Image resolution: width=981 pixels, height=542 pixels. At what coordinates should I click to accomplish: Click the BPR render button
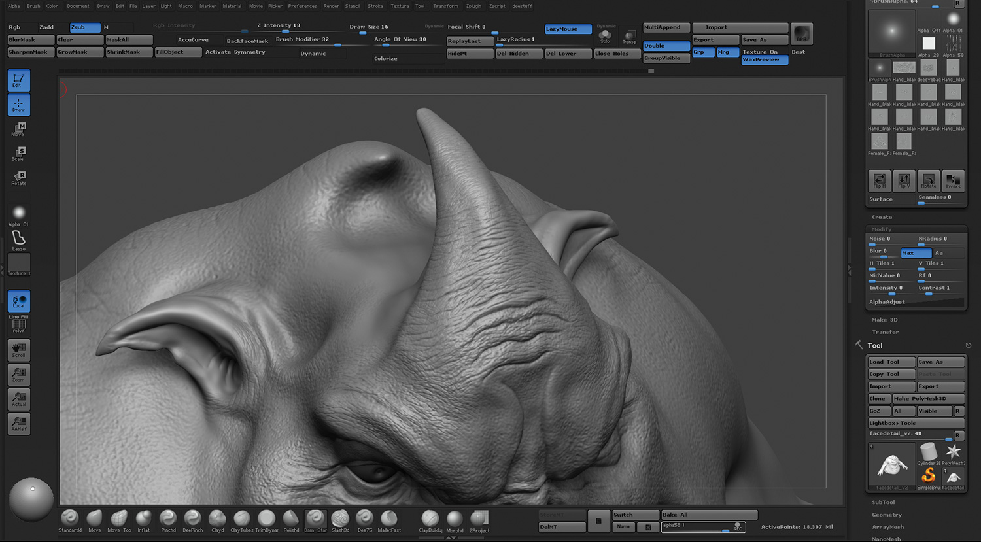pos(801,34)
